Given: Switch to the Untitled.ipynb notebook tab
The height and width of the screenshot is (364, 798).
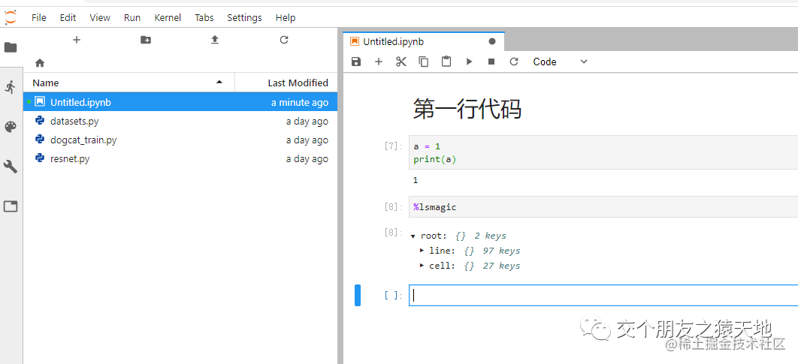Looking at the screenshot, I should point(424,41).
